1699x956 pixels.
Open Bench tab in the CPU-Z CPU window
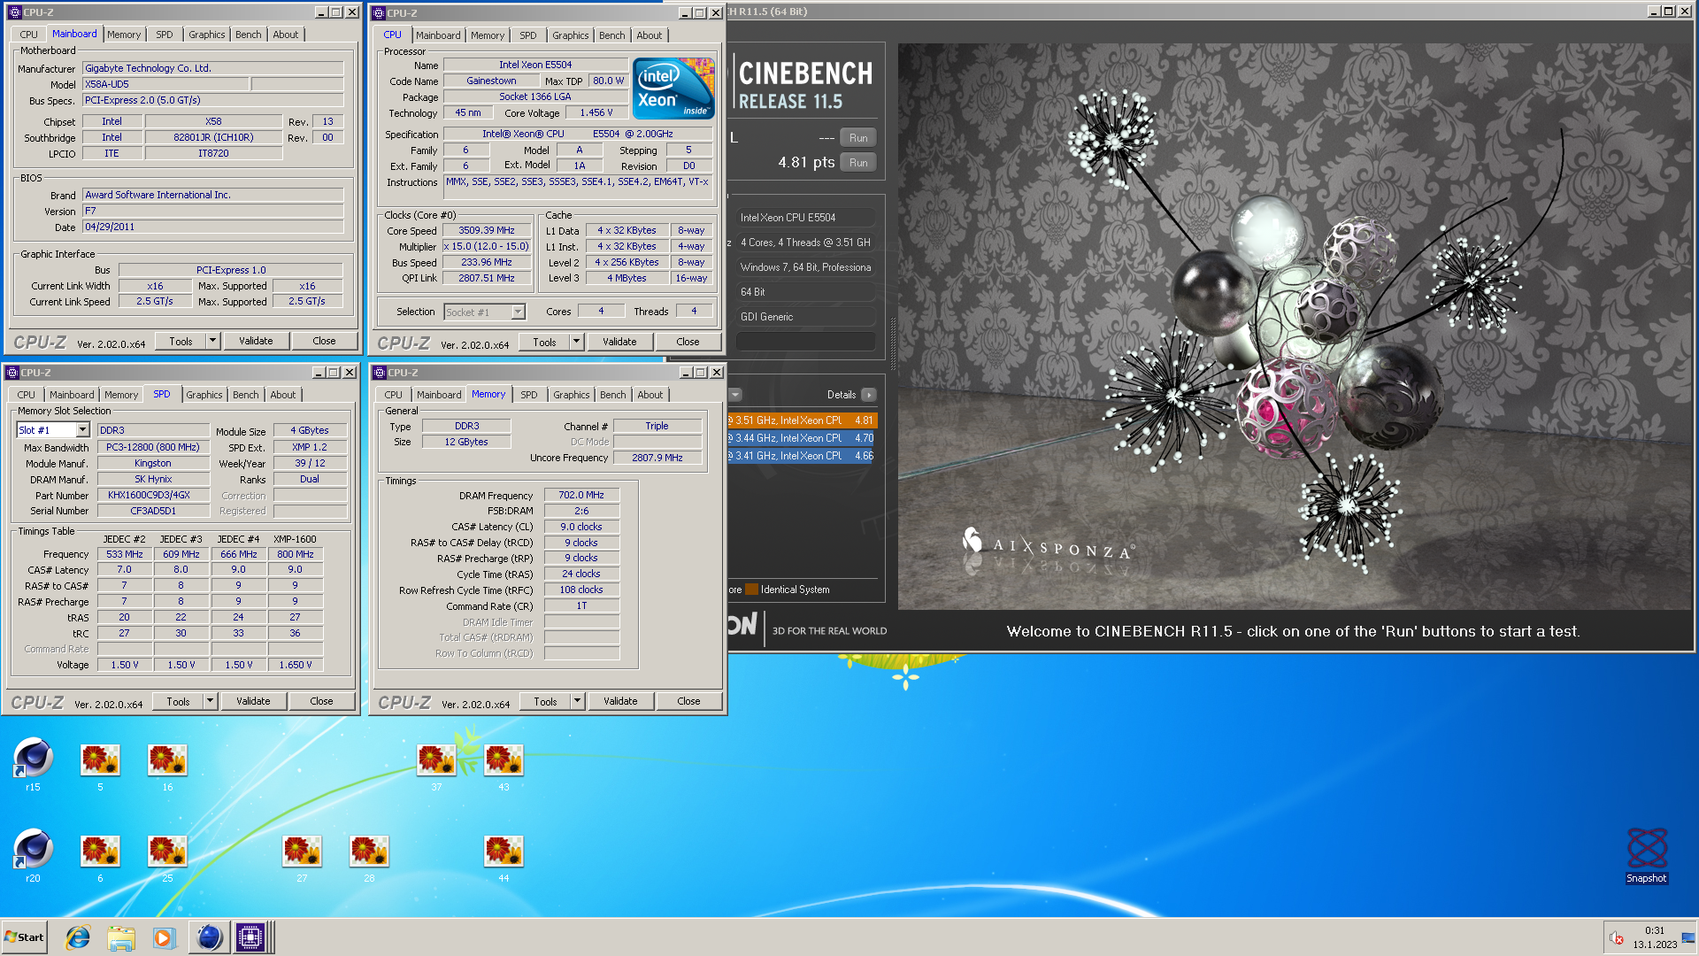click(x=611, y=35)
